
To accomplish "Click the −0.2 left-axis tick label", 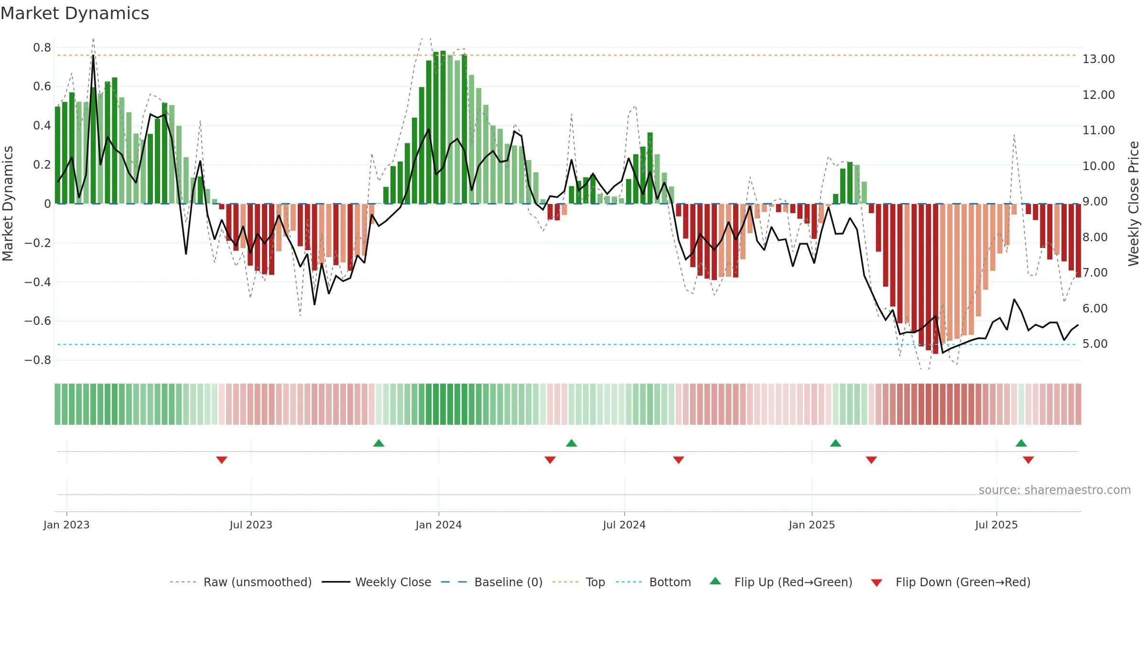I will point(38,243).
